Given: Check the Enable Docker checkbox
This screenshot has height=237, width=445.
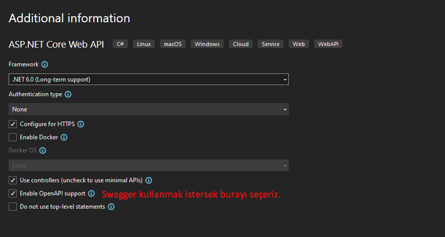Looking at the screenshot, I should tap(13, 137).
